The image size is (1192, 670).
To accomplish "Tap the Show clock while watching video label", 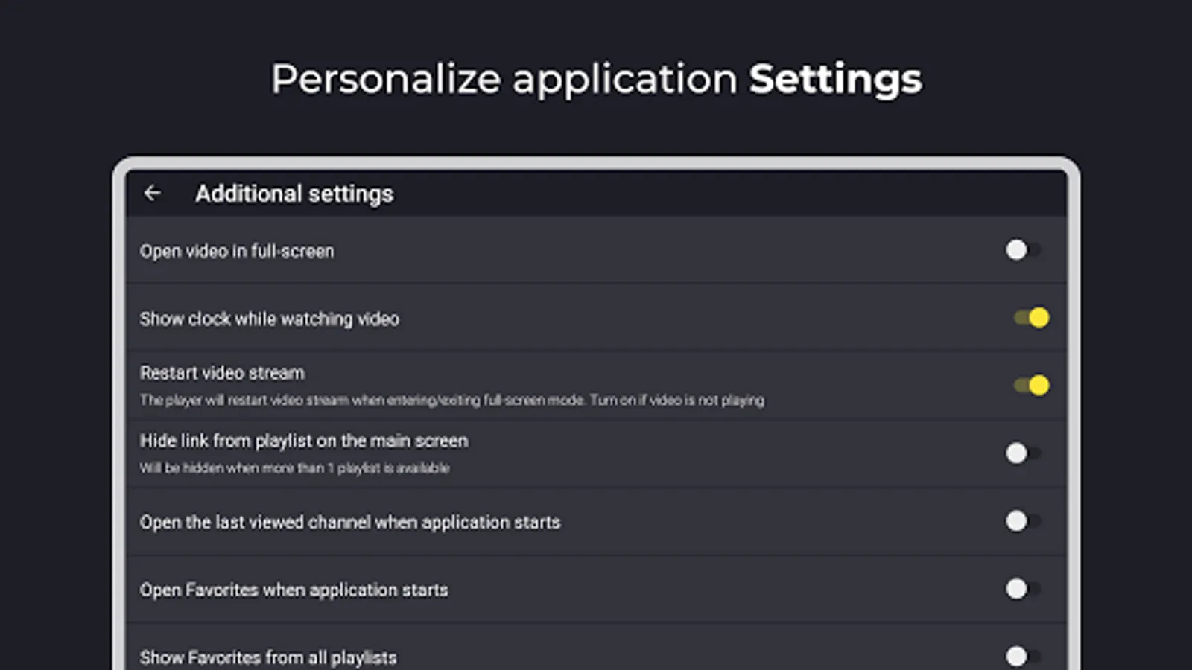I will [x=269, y=319].
